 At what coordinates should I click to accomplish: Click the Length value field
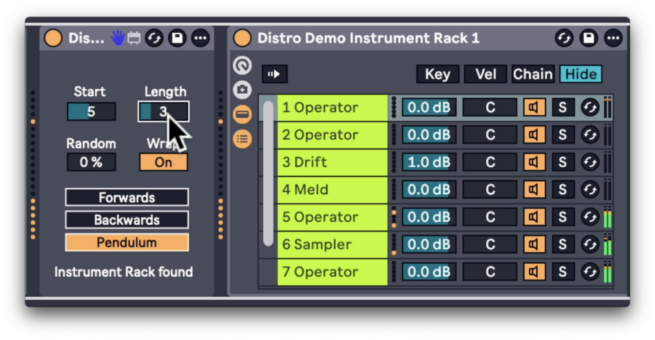[164, 112]
